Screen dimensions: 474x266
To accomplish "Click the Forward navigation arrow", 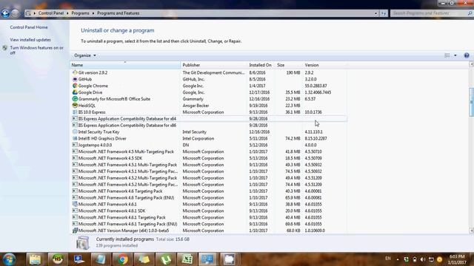I will tap(15, 13).
